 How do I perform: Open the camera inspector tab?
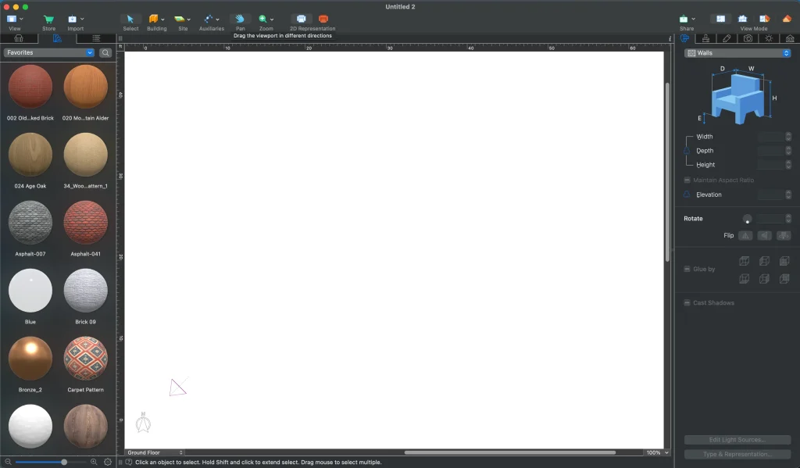(748, 38)
